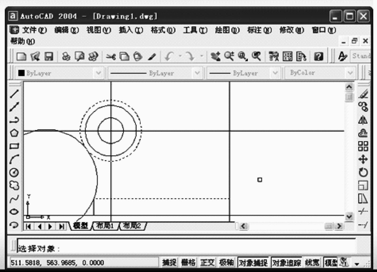This screenshot has height=272, width=377.
Task: Open the 编辑 menu
Action: coord(66,30)
